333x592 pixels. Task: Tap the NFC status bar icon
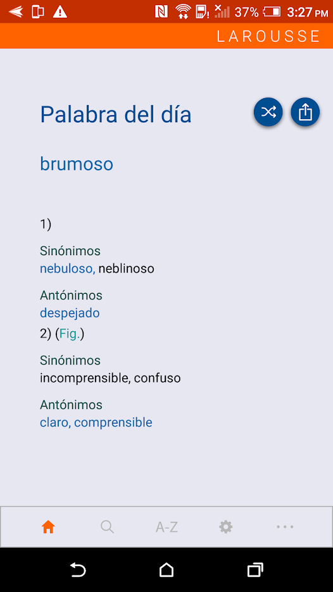coord(161,12)
